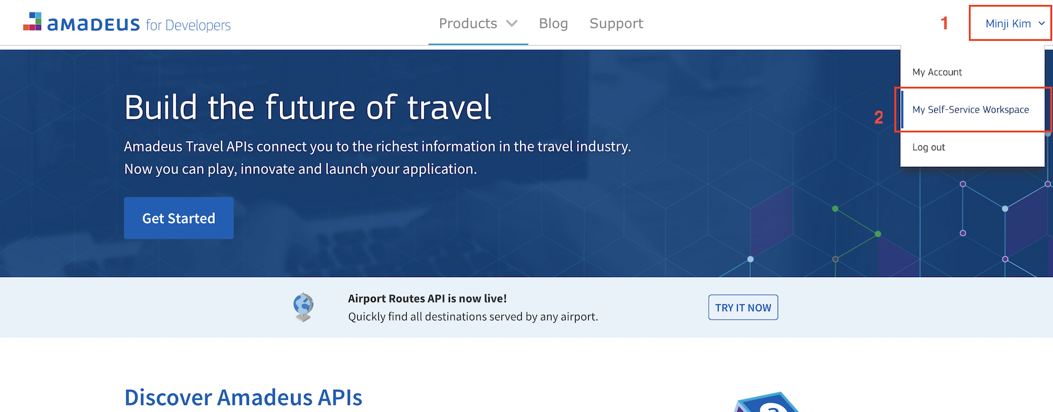
Task: Choose Log out in user menu
Action: click(x=929, y=147)
